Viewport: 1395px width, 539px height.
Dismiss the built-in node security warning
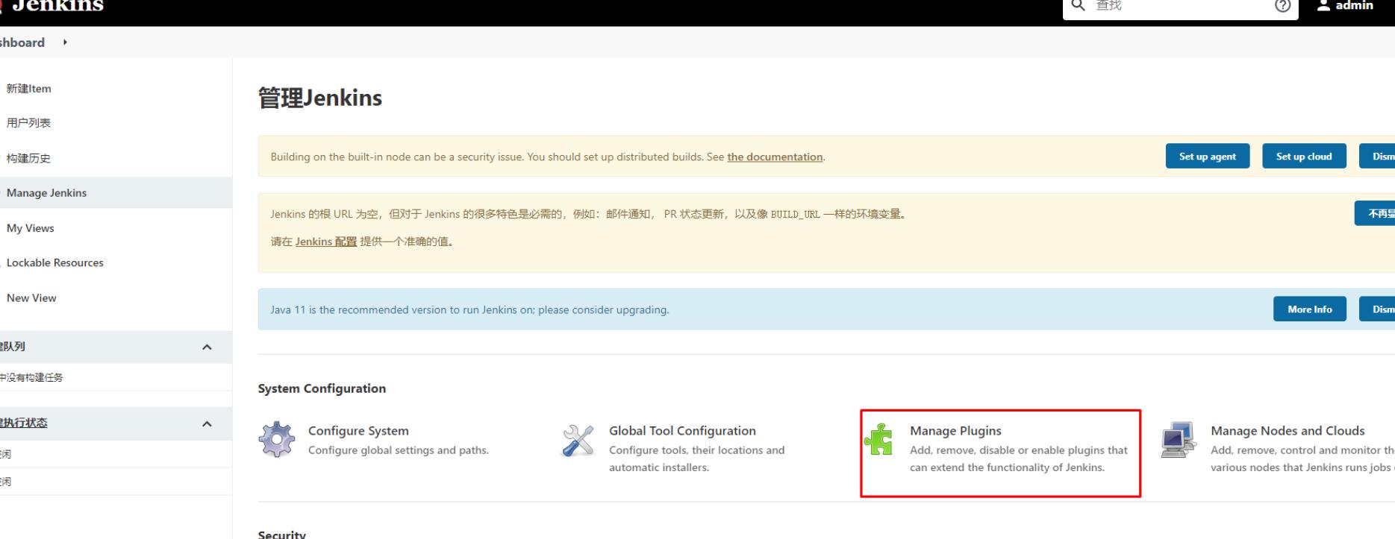pyautogui.click(x=1377, y=157)
